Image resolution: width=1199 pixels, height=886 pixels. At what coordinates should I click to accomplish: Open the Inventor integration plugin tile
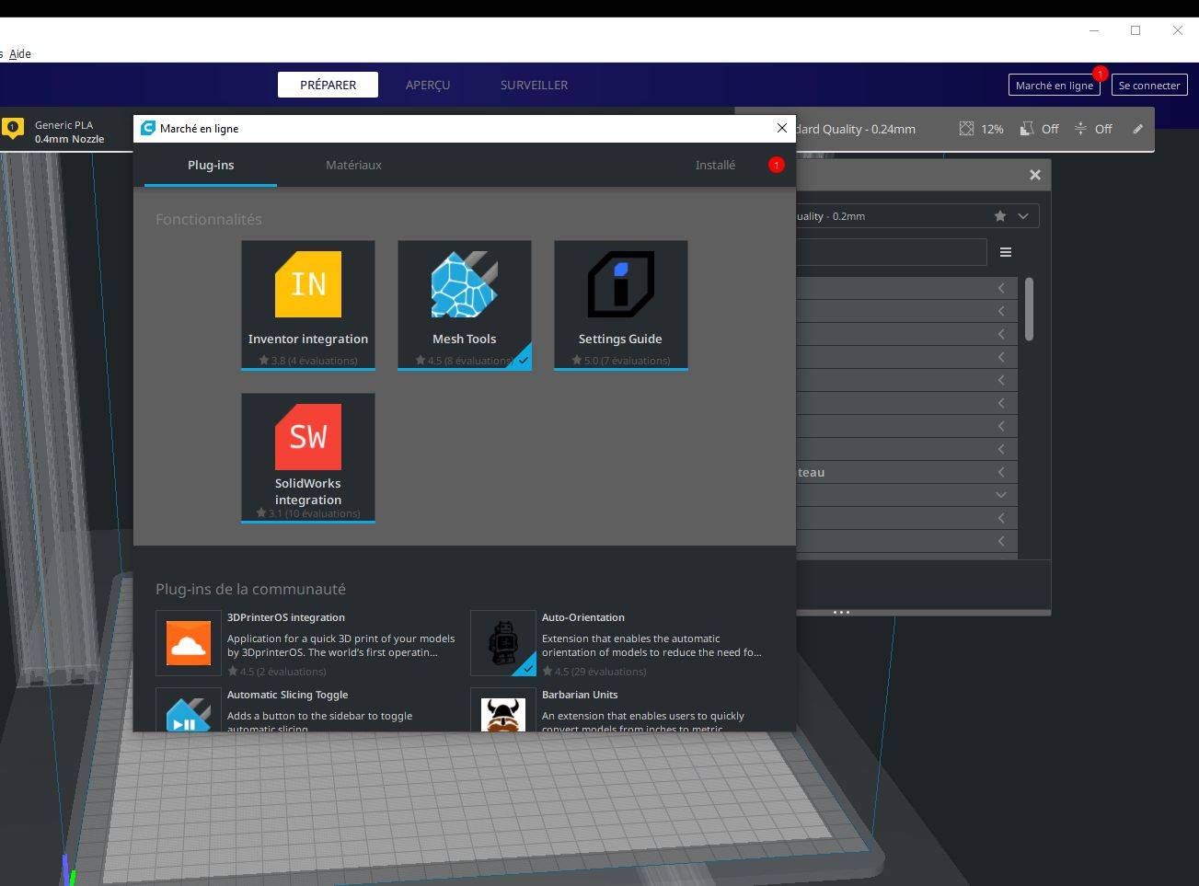point(308,305)
